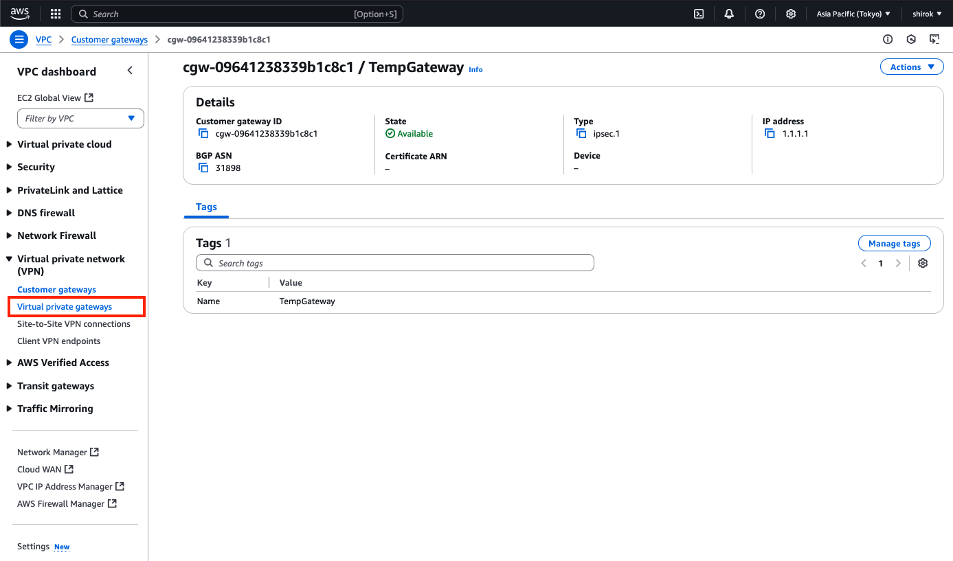This screenshot has height=561, width=953.
Task: Open the Filter by VPC dropdown
Action: [x=80, y=118]
